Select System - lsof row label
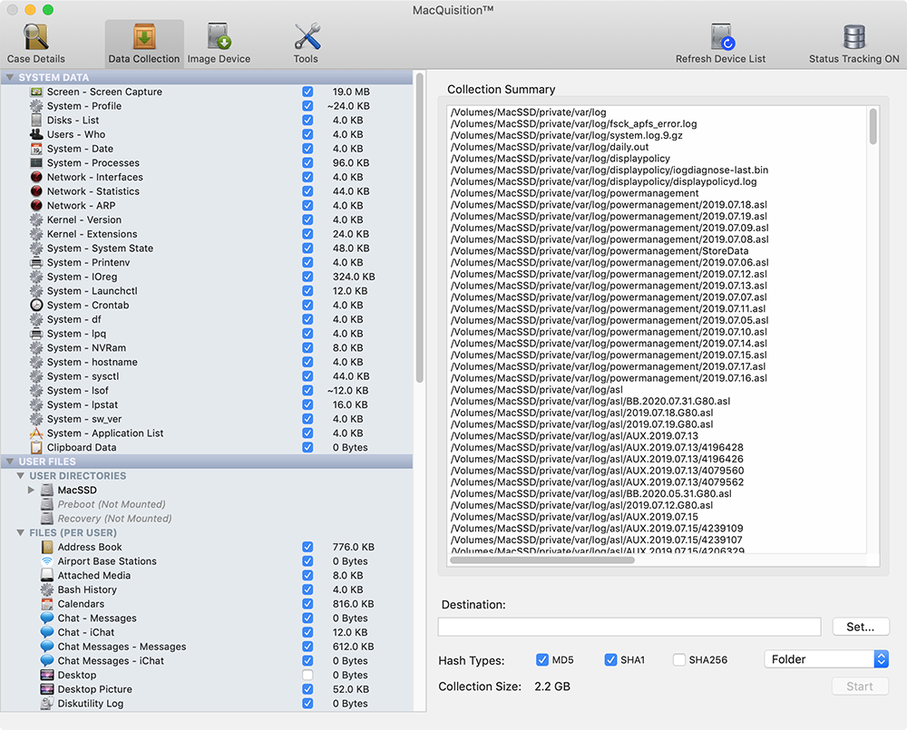Screen dimensions: 907x730 point(77,391)
